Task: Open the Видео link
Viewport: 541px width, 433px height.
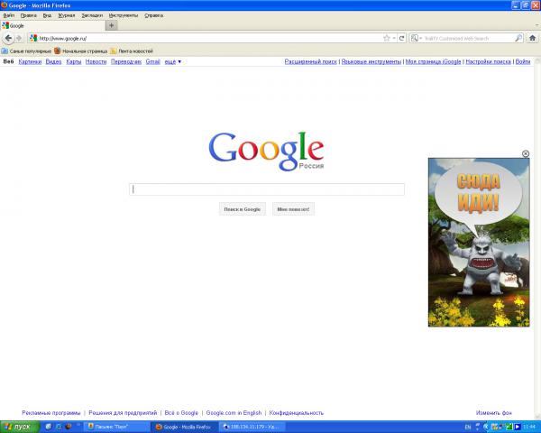Action: coord(53,62)
